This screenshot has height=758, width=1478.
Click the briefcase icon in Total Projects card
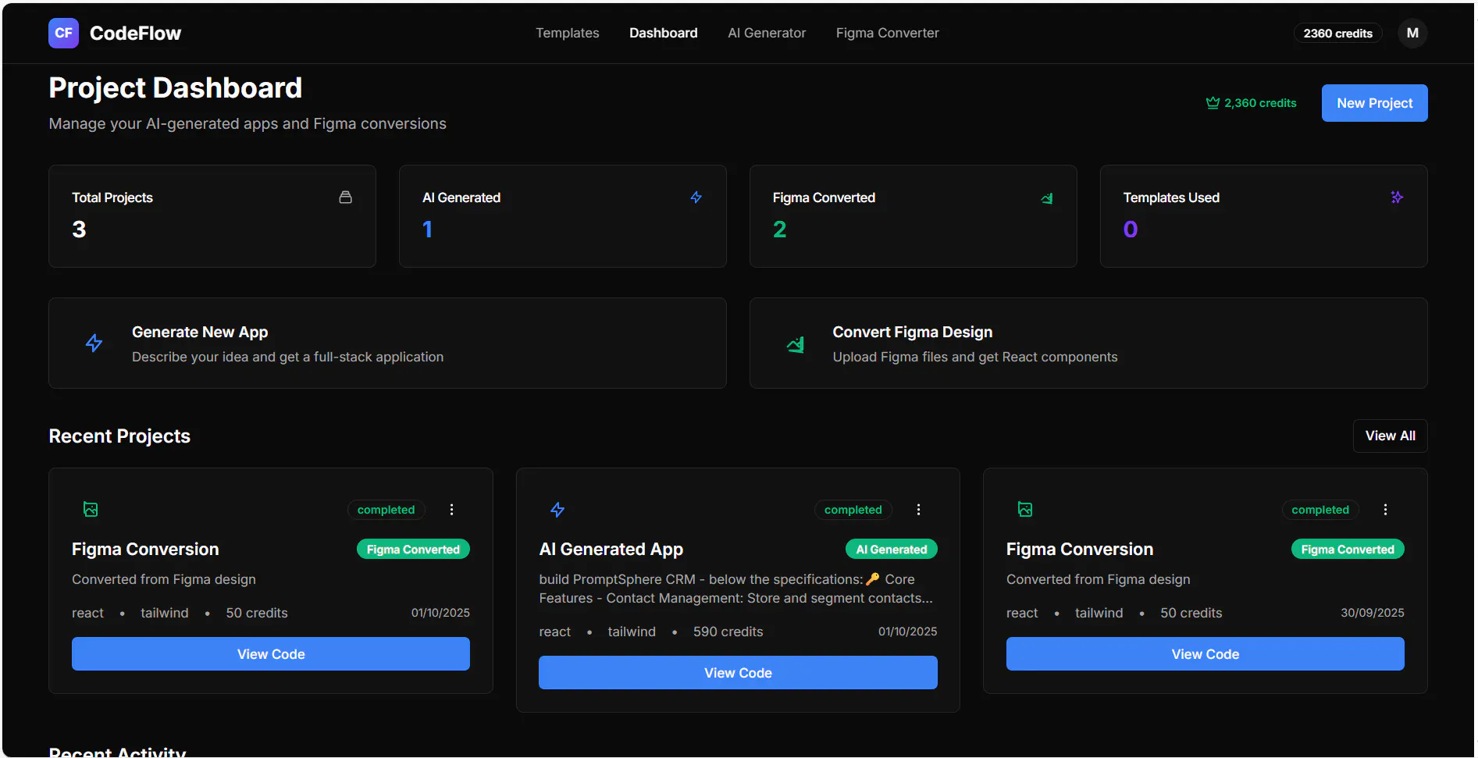coord(345,198)
